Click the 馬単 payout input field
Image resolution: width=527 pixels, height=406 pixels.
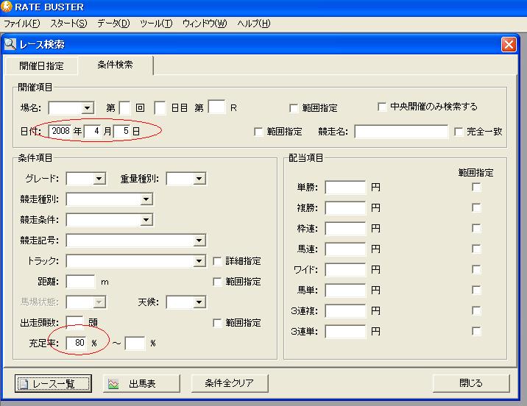pyautogui.click(x=345, y=290)
